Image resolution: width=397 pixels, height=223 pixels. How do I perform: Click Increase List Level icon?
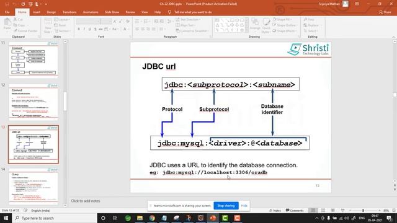point(161,22)
